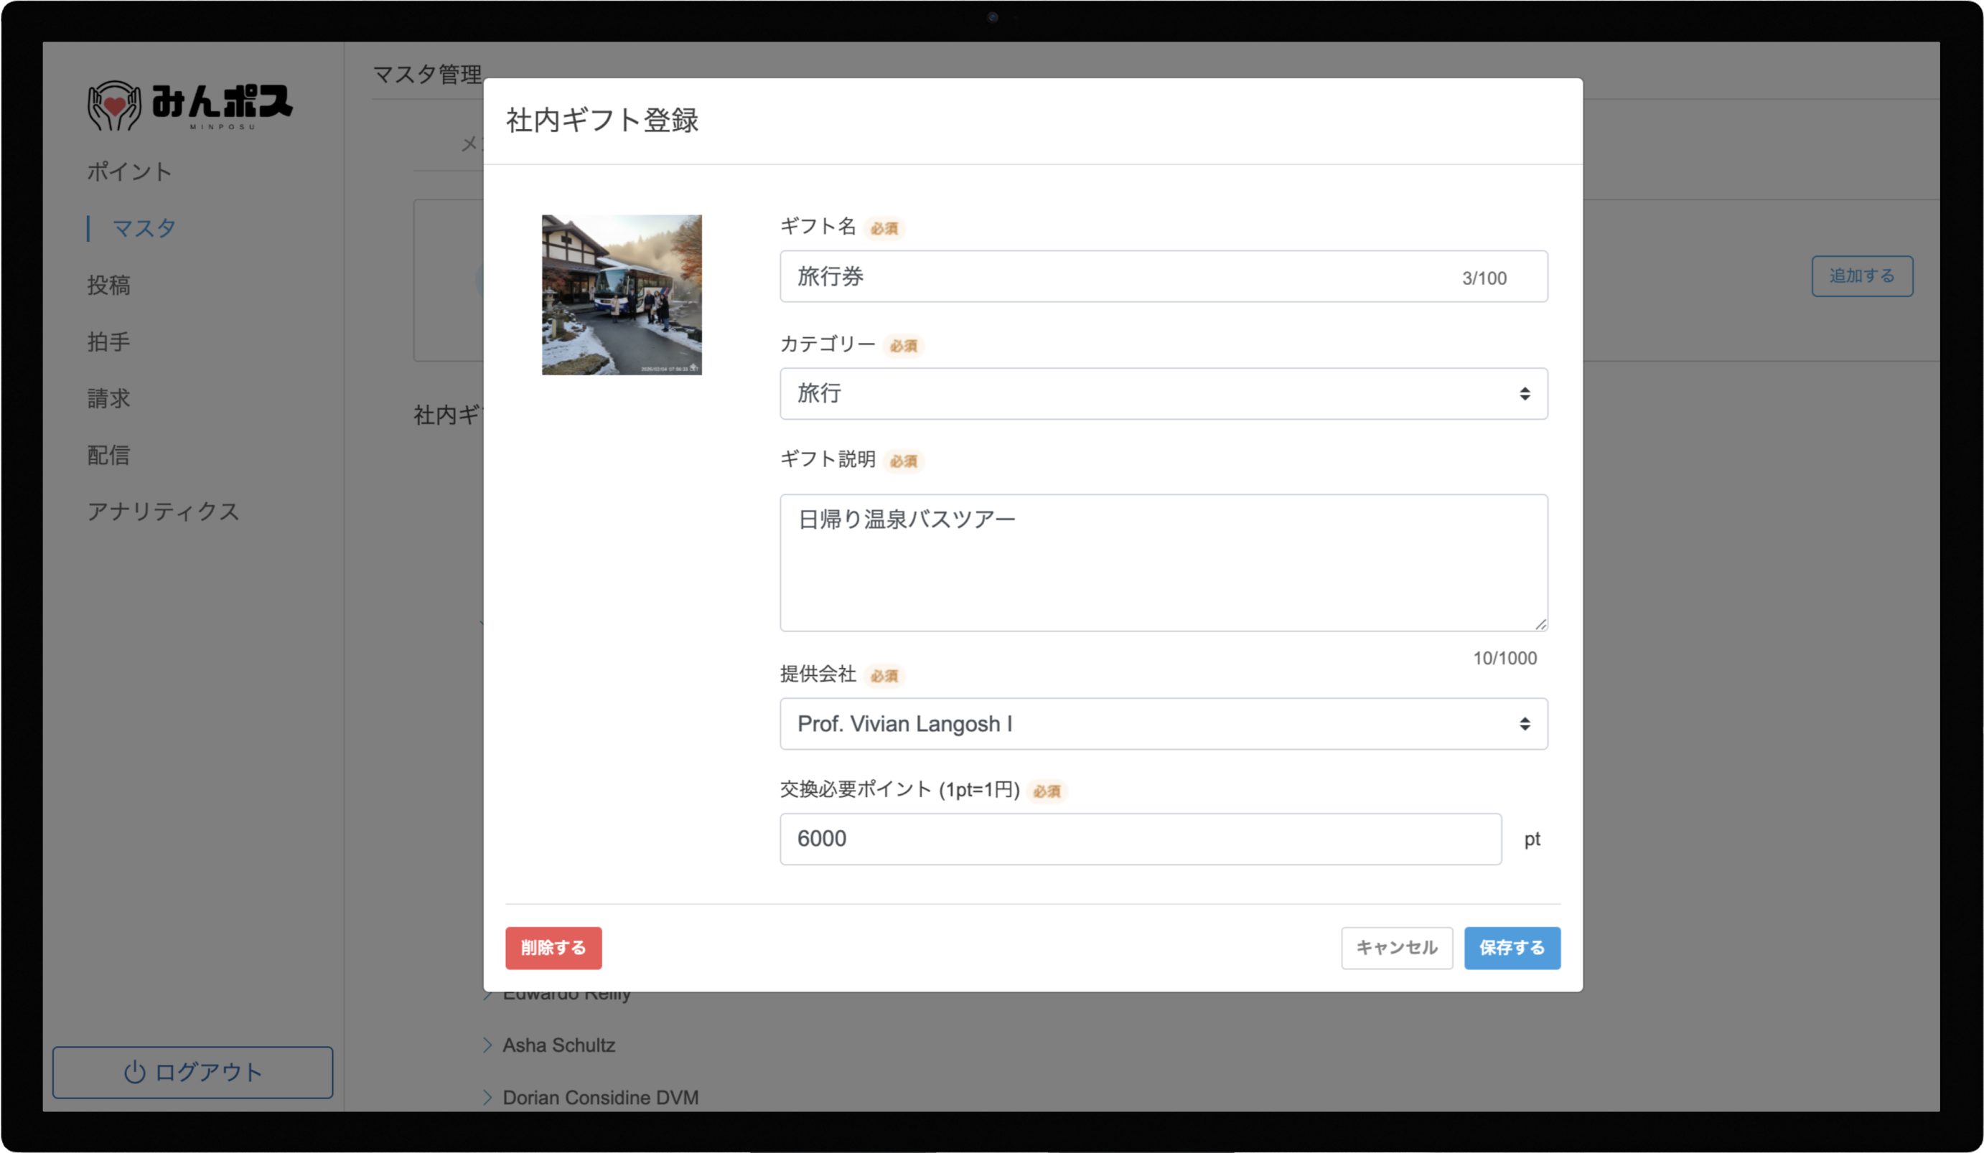The image size is (1984, 1153).
Task: Open the 提供会社 dropdown Prof. Vivian Langosh I
Action: coord(1163,723)
